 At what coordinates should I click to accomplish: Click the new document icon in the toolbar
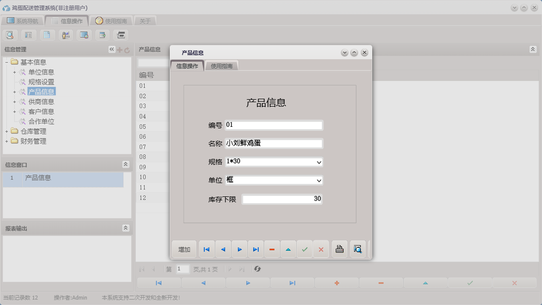click(47, 35)
